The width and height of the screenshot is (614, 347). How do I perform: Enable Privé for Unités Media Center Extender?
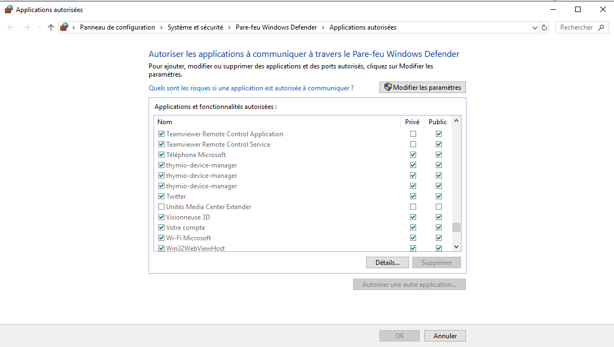click(x=413, y=207)
